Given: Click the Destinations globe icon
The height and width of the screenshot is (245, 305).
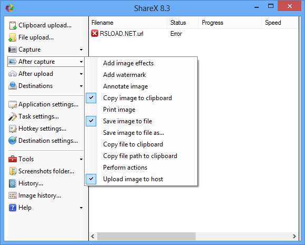Looking at the screenshot, I should 13,86.
